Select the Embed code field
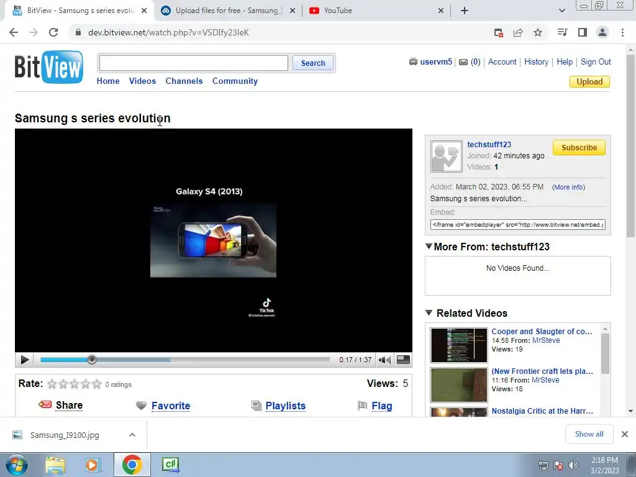The height and width of the screenshot is (477, 636). (x=518, y=224)
